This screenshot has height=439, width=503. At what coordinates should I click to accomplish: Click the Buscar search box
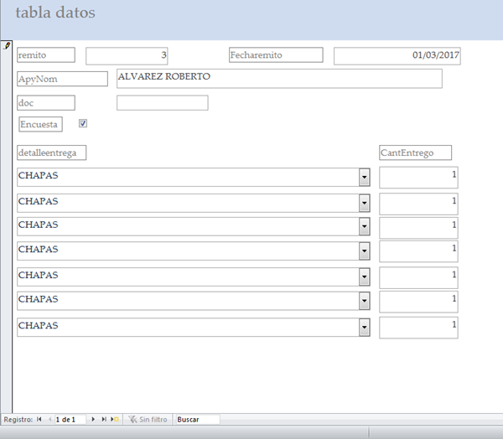tap(197, 419)
